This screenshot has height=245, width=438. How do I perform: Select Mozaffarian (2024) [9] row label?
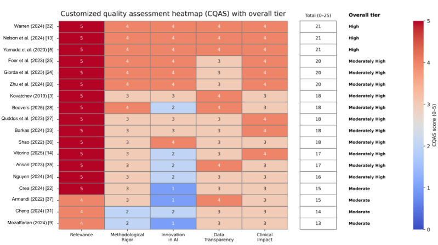[31, 223]
